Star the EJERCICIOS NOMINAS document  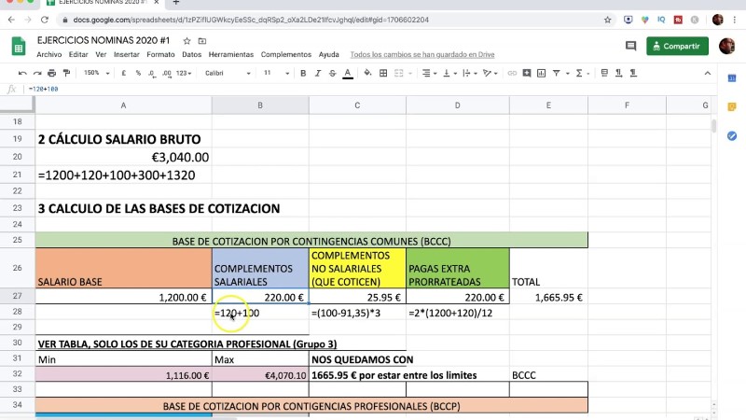click(x=187, y=41)
